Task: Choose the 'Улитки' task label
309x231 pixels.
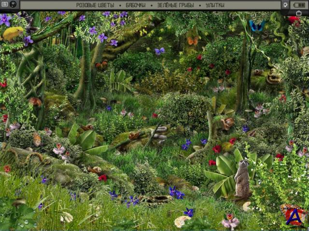Action: pos(215,5)
